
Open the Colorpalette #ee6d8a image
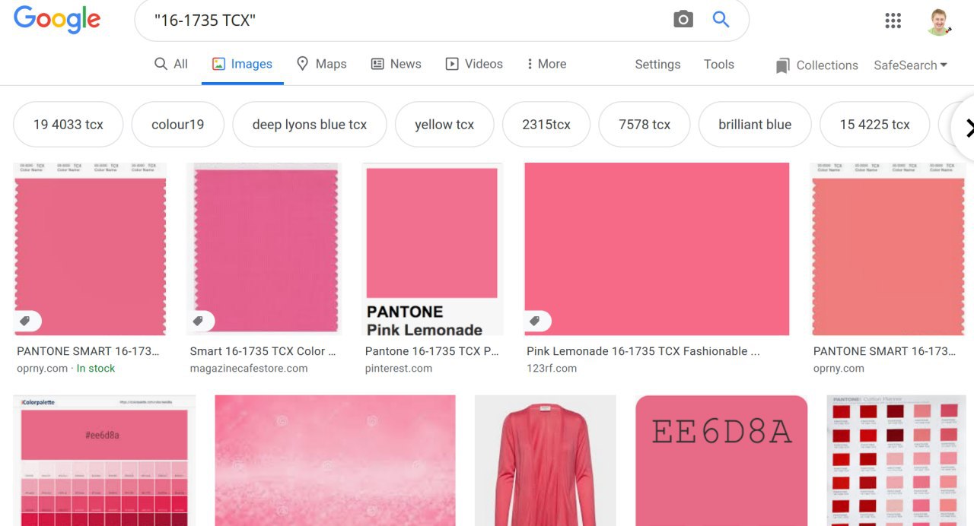click(104, 461)
